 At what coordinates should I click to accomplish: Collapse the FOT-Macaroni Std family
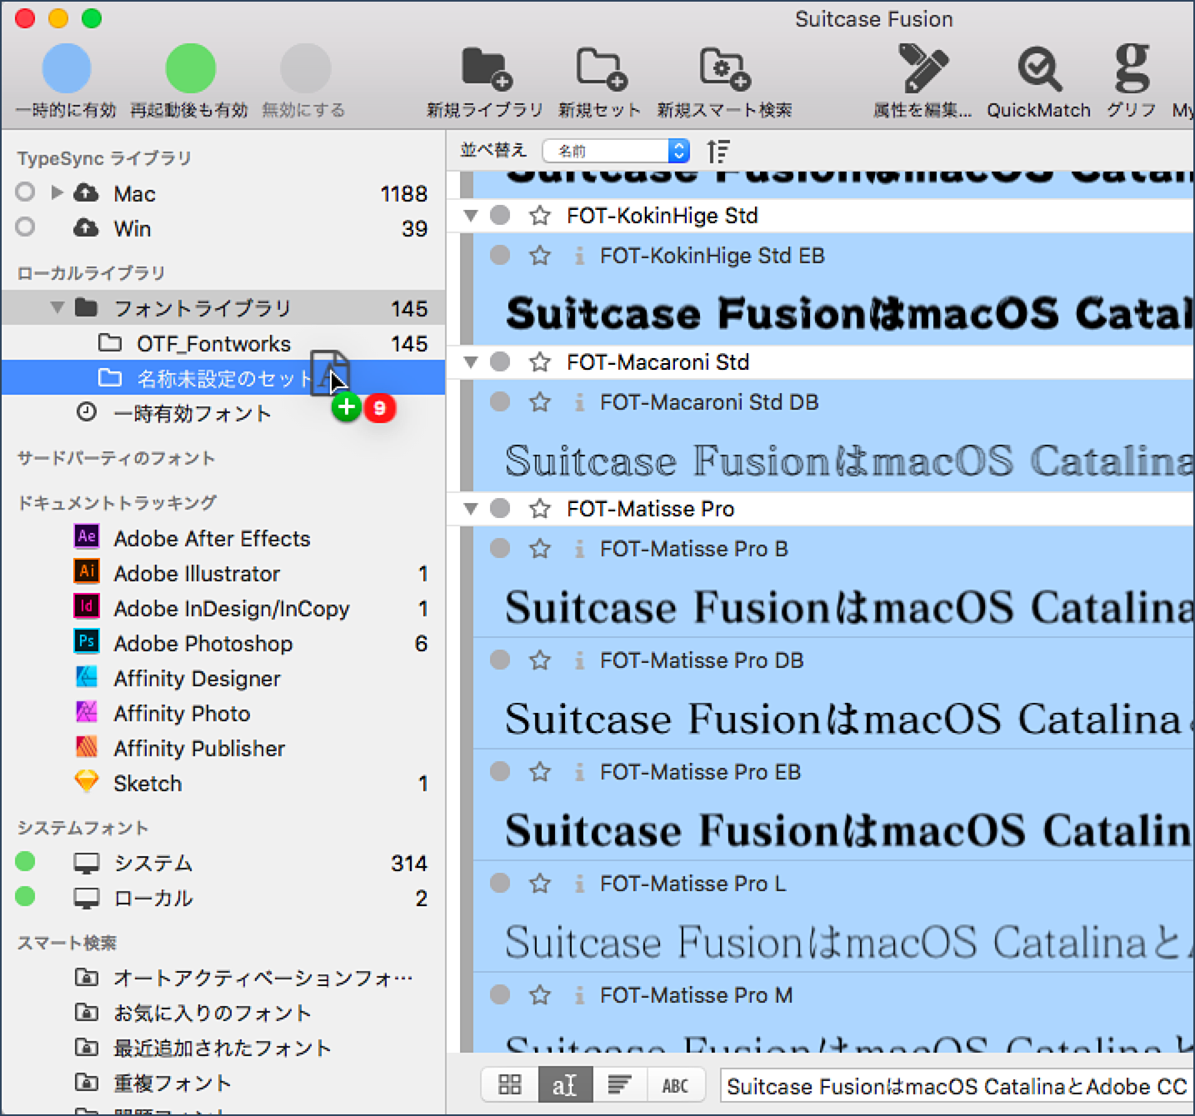coord(471,362)
